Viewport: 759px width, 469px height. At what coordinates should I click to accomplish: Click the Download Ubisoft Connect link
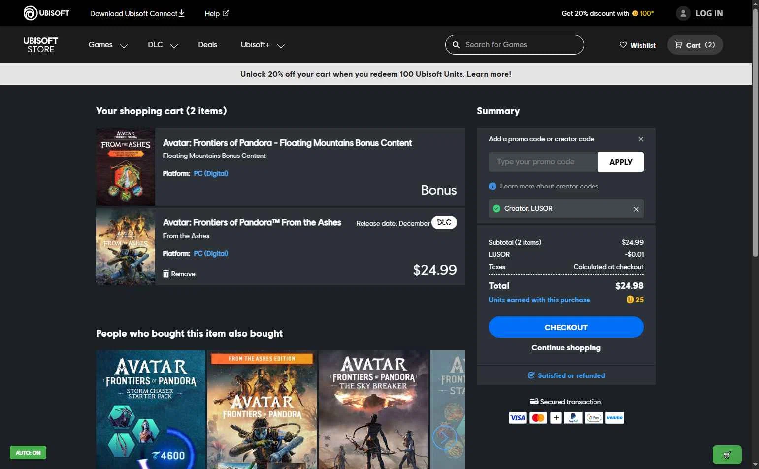coord(137,13)
